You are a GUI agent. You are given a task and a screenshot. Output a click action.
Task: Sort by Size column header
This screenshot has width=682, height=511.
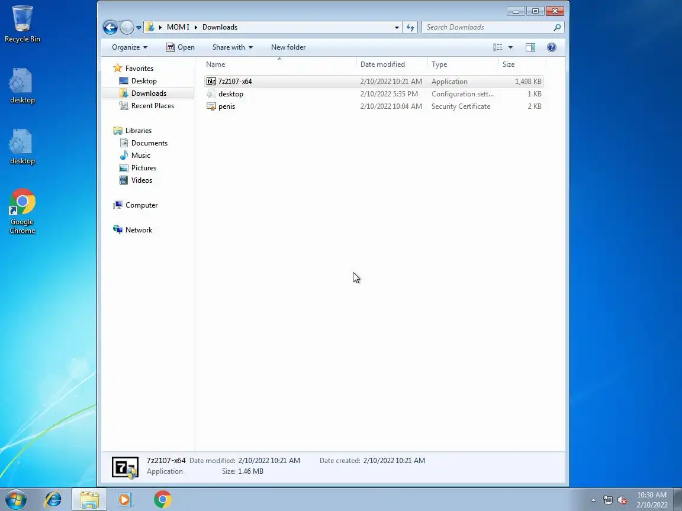(x=522, y=64)
